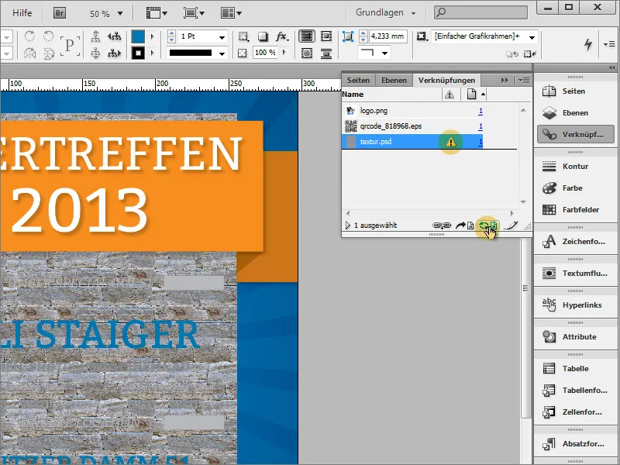The width and height of the screenshot is (620, 465).
Task: Open the fx effects menu icon
Action: [282, 36]
